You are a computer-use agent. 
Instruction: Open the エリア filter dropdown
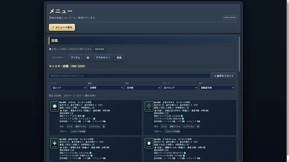point(68,88)
